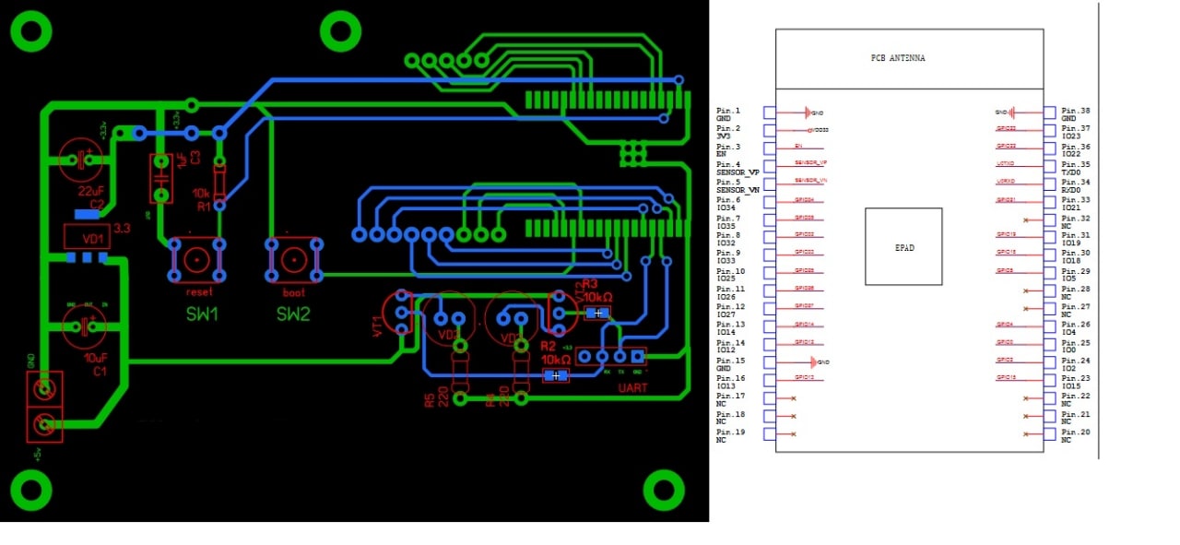1180x545 pixels.
Task: Click the 'Pin.24 IO2' label
Action: click(x=1076, y=364)
